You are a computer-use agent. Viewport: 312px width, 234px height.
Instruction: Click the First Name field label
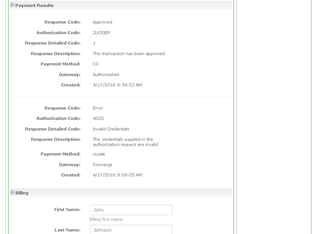point(67,210)
